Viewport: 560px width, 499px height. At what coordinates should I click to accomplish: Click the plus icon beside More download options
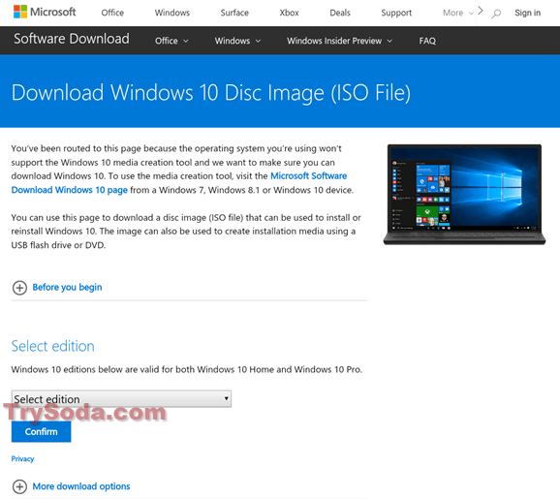19,486
